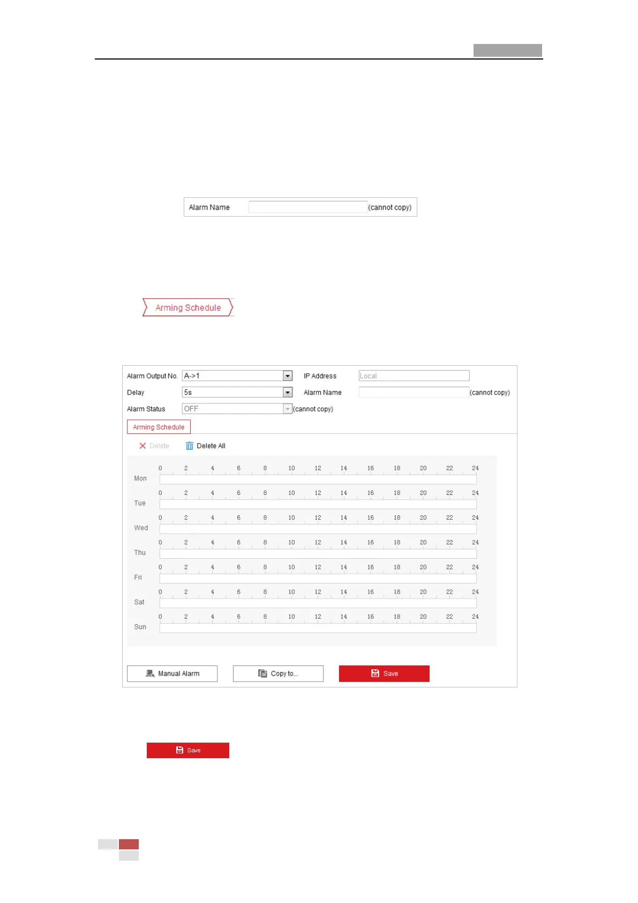The height and width of the screenshot is (903, 638).
Task: Click the Manual Alarm button
Action: point(172,673)
